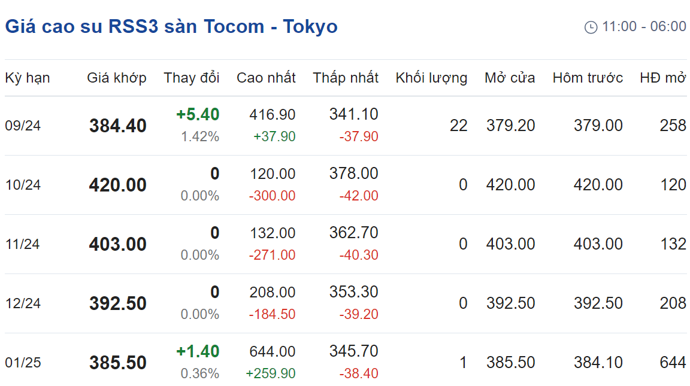
Task: Click the 09/24 contract row label
Action: pyautogui.click(x=23, y=126)
